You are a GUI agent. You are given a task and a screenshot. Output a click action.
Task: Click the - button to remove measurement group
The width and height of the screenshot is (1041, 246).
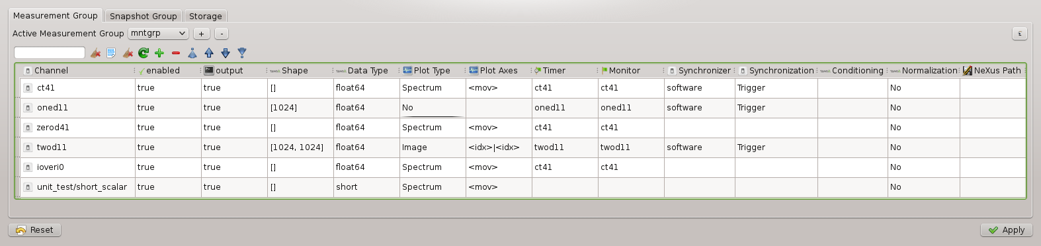coord(222,33)
